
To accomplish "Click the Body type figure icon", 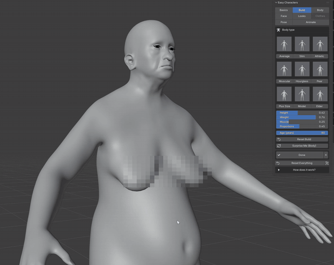I will [x=278, y=30].
